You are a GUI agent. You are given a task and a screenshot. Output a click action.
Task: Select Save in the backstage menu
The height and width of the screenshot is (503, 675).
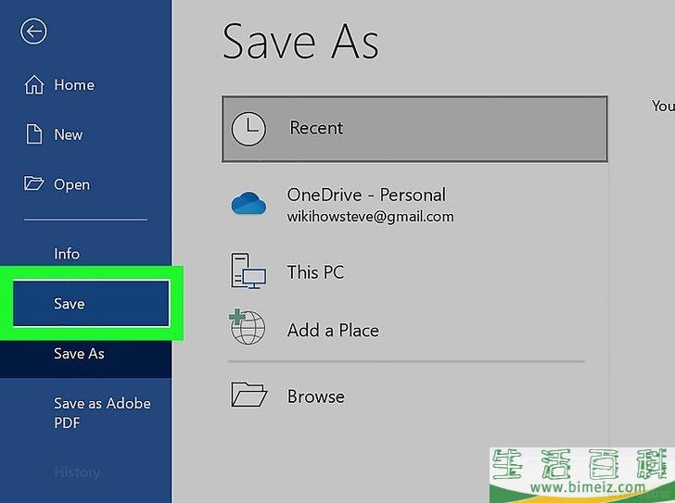[x=91, y=304]
